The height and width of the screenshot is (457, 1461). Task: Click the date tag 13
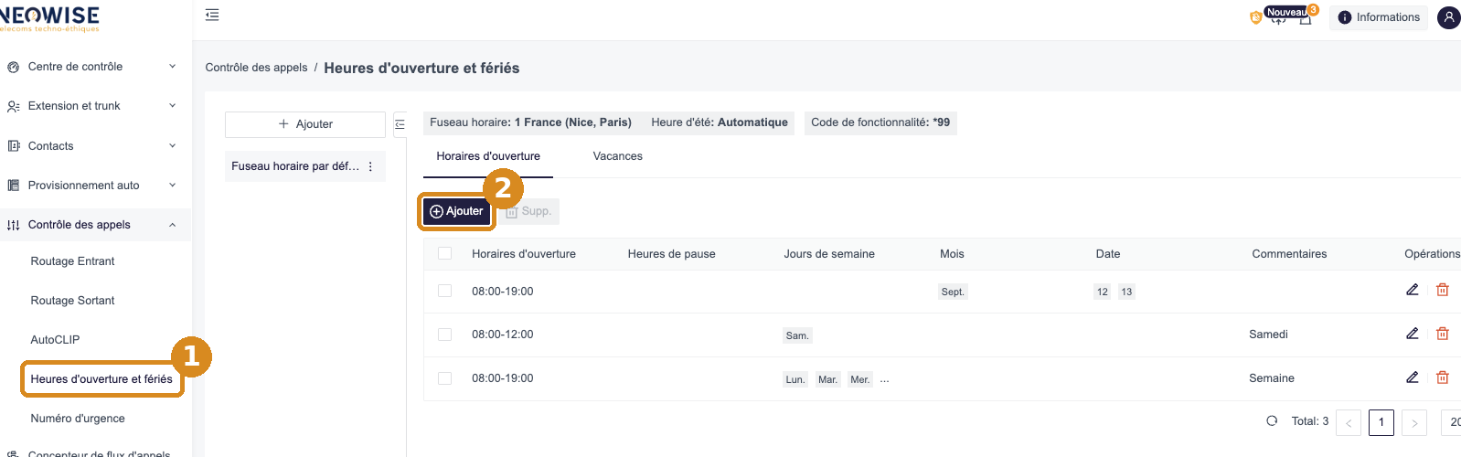[1126, 292]
